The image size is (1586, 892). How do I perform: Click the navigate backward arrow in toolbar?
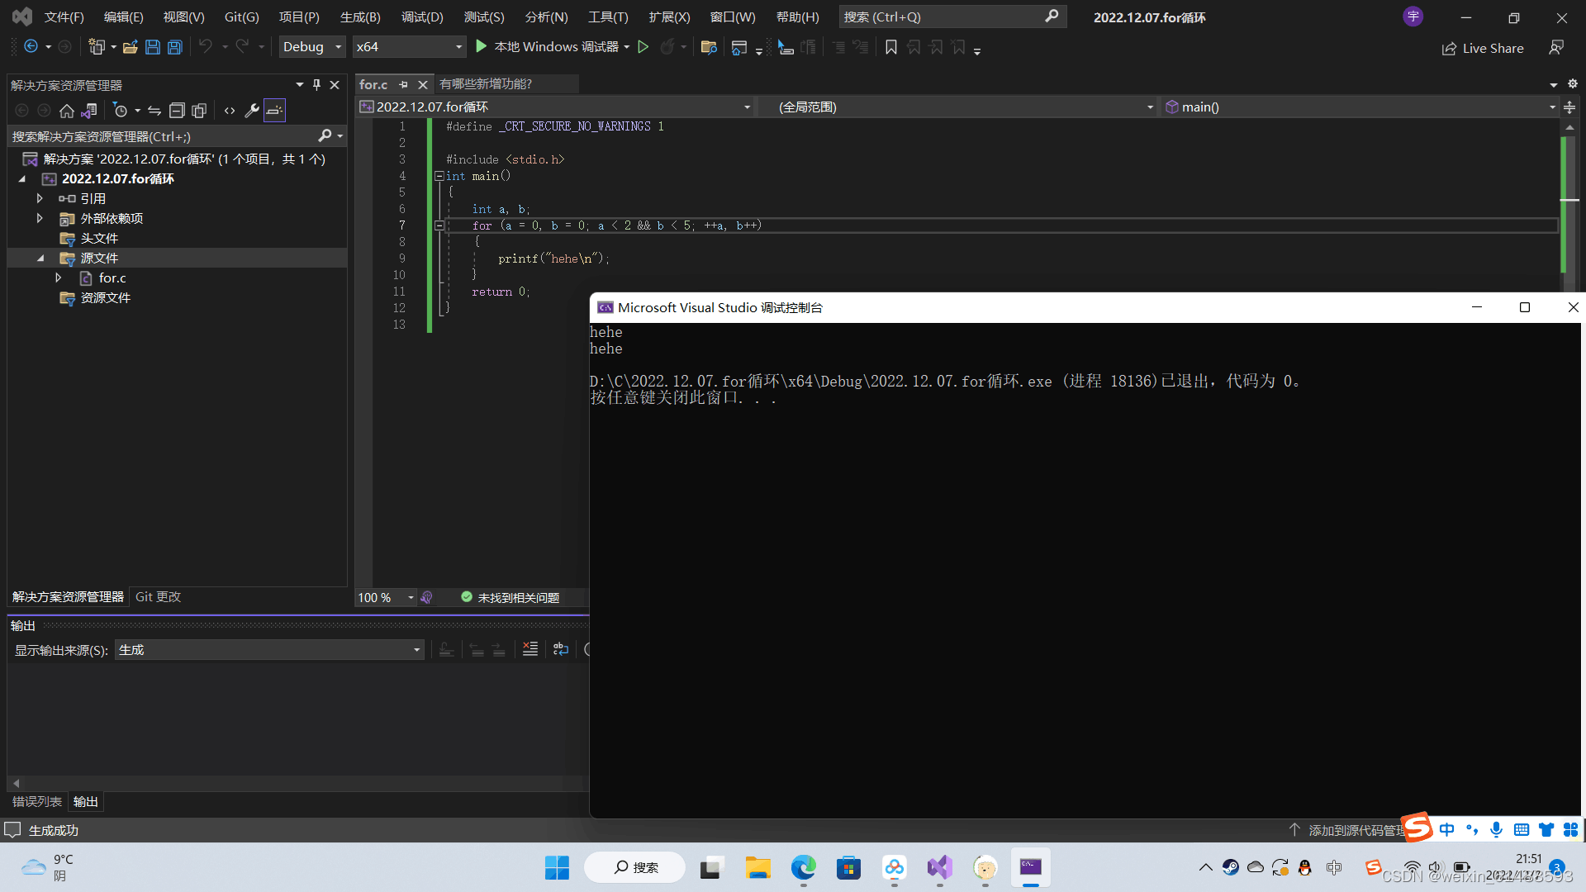coord(31,47)
